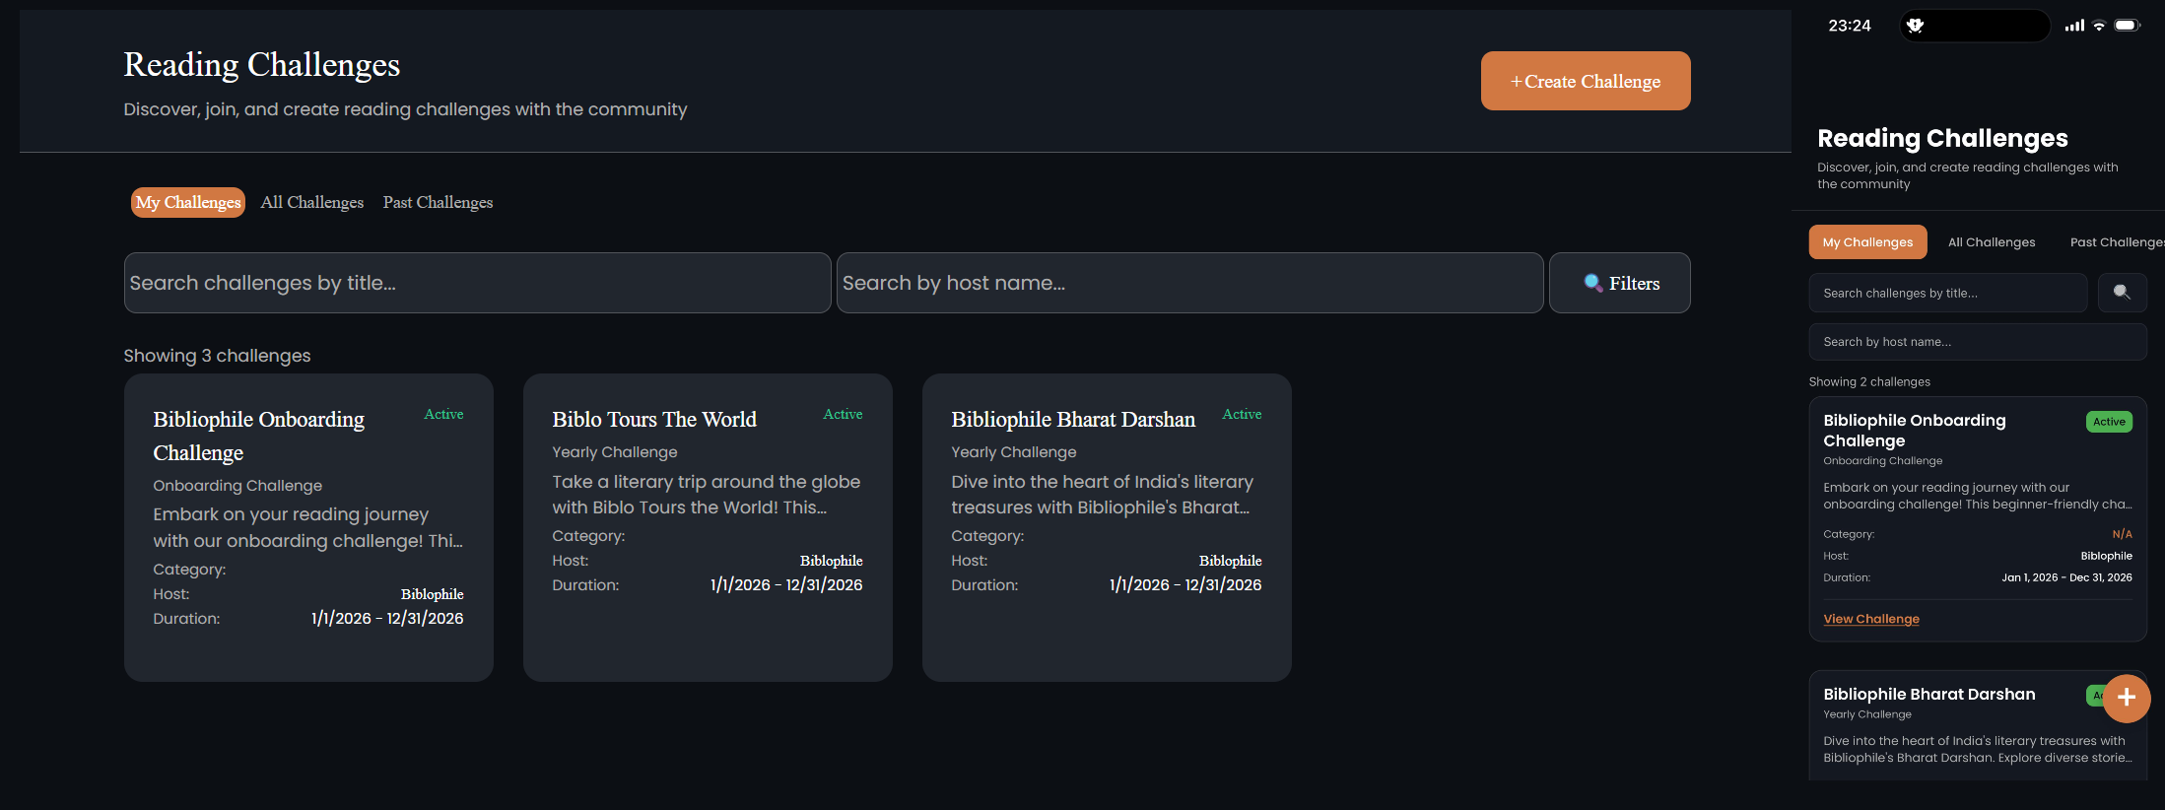Focus the desktop 'Search challenges by title' field
2165x810 pixels.
tap(477, 283)
